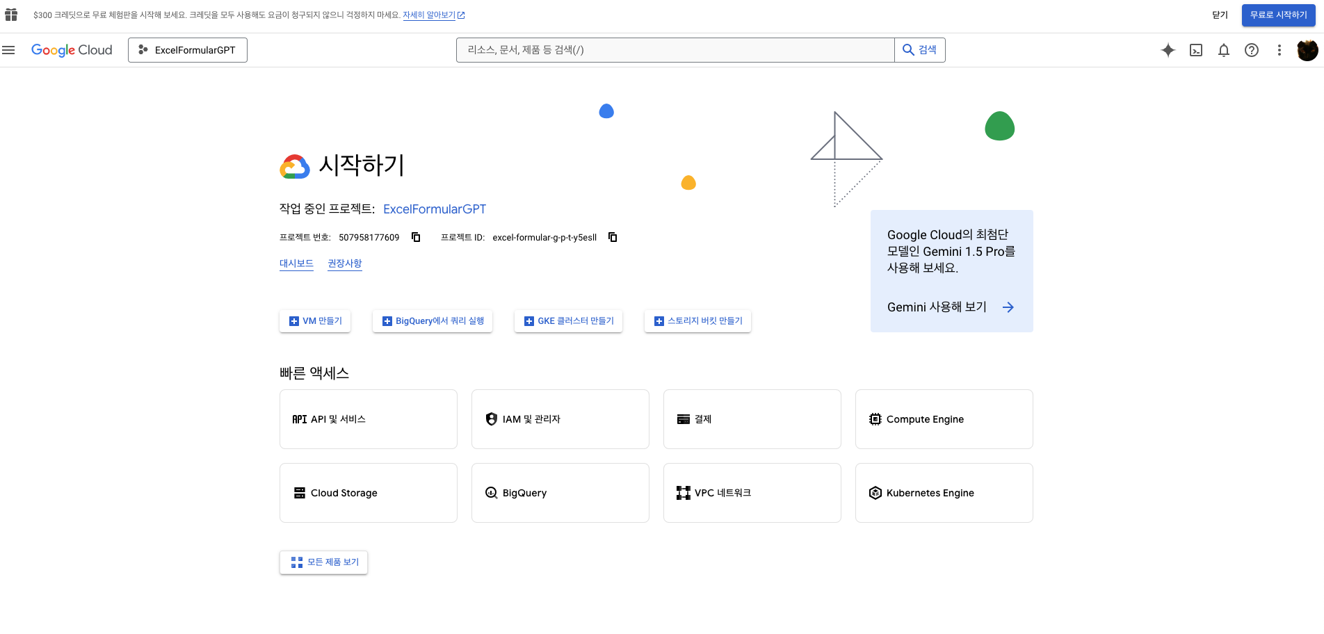Open Gemini AI sparkle icon
1324x634 pixels.
coord(1168,50)
